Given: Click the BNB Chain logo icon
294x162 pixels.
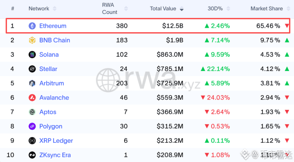Looking at the screenshot, I should [32, 40].
